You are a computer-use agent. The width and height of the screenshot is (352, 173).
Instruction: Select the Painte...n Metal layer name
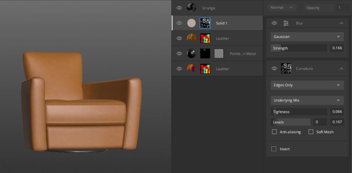(243, 54)
